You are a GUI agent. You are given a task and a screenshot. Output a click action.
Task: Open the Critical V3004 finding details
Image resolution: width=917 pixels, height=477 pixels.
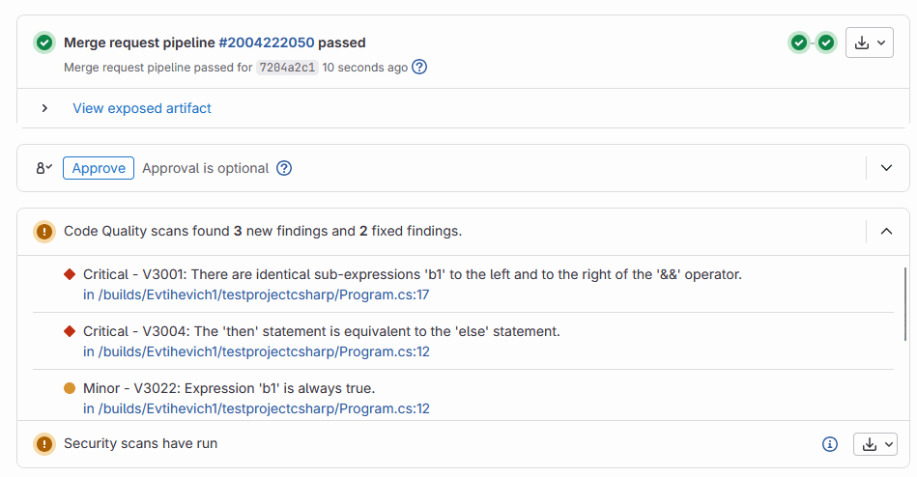322,331
